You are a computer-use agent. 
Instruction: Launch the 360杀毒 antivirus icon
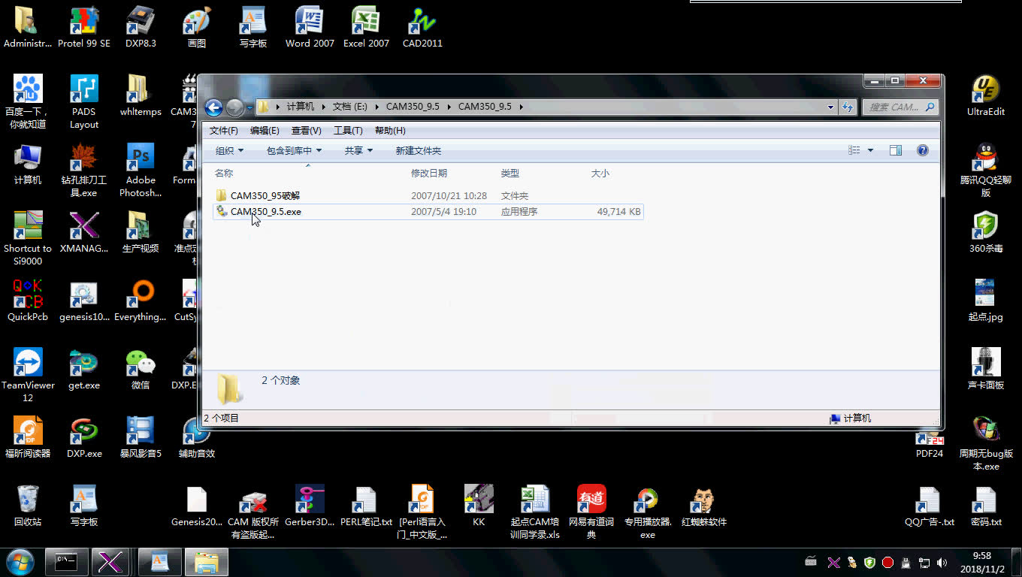point(986,233)
